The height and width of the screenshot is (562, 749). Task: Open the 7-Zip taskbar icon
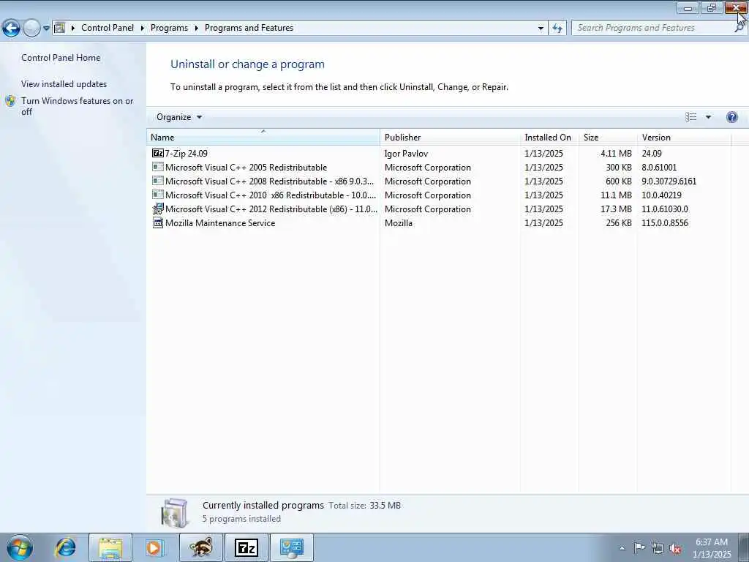tap(246, 547)
